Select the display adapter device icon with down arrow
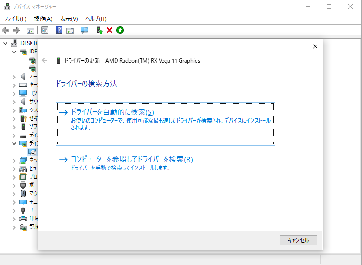362x265 pixels. click(32, 152)
